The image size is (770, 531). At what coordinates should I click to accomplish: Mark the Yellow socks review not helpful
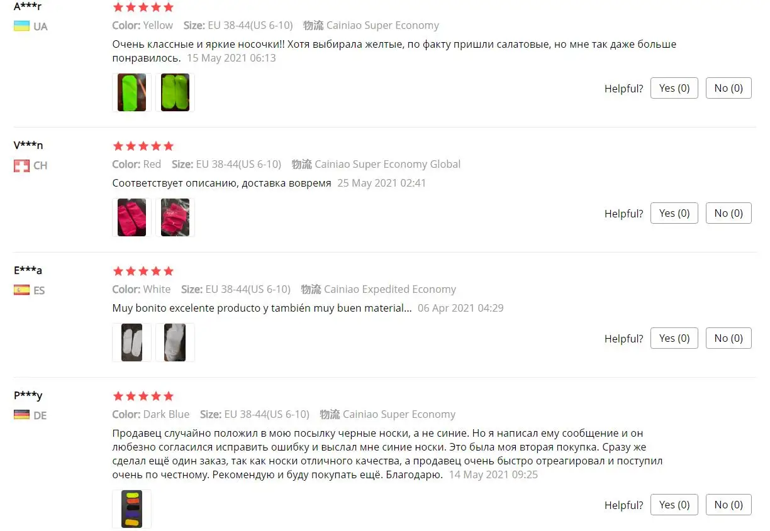[x=728, y=88]
